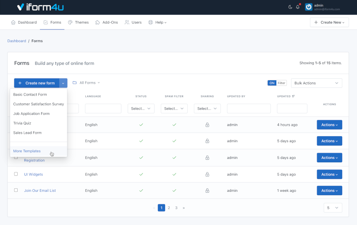Toggle dark mode moon icon

click(290, 7)
